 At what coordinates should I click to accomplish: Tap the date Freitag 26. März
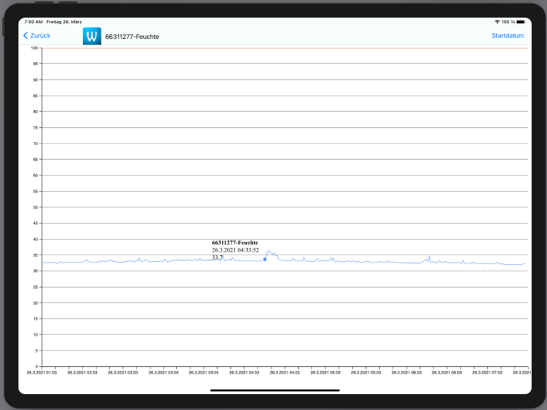coord(64,22)
